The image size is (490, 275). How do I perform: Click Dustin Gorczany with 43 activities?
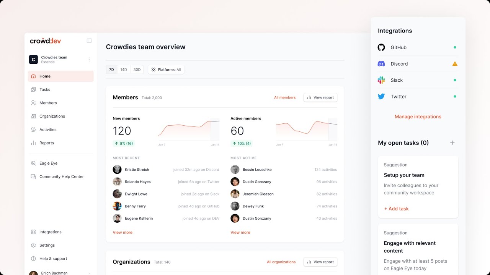coord(257,218)
